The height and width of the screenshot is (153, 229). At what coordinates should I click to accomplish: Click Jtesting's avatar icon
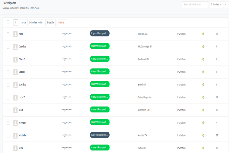coord(15,85)
